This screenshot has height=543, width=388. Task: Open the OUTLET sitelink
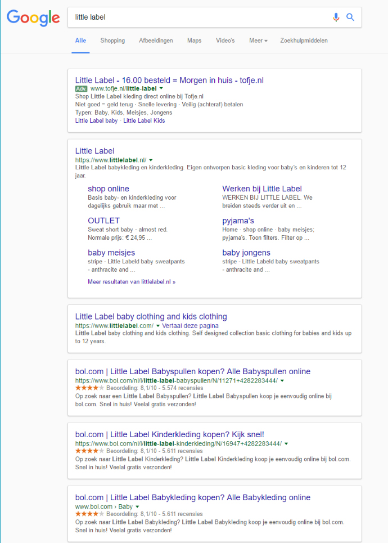tap(104, 221)
